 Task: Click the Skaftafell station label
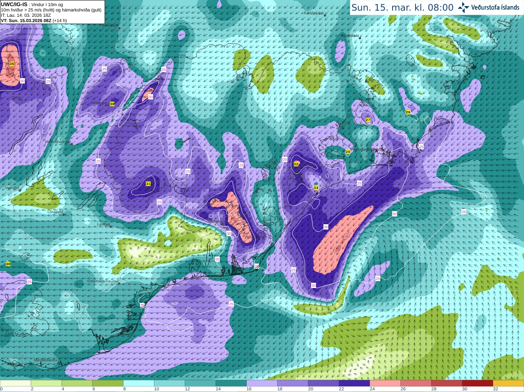(x=215, y=221)
